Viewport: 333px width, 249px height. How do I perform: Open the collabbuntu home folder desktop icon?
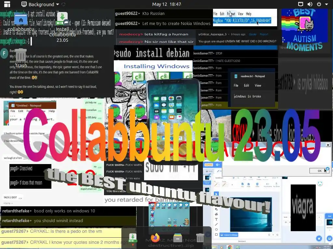coord(21,23)
